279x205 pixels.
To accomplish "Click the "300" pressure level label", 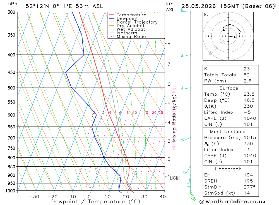I will tap(11, 12).
